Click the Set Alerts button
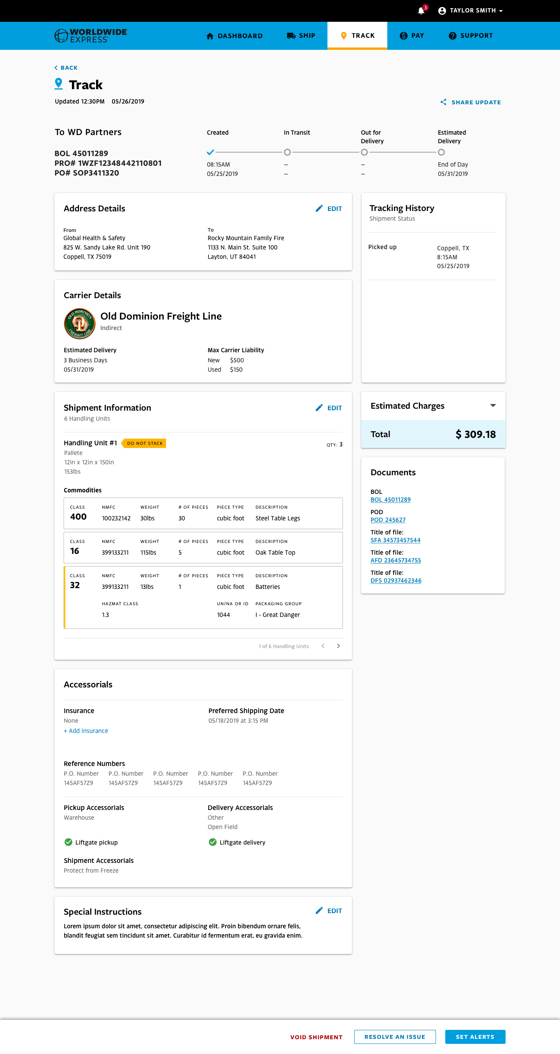The width and height of the screenshot is (560, 1054). tap(475, 1037)
